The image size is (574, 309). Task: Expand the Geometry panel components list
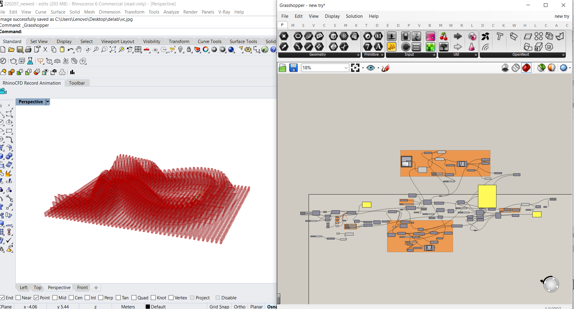click(x=358, y=55)
